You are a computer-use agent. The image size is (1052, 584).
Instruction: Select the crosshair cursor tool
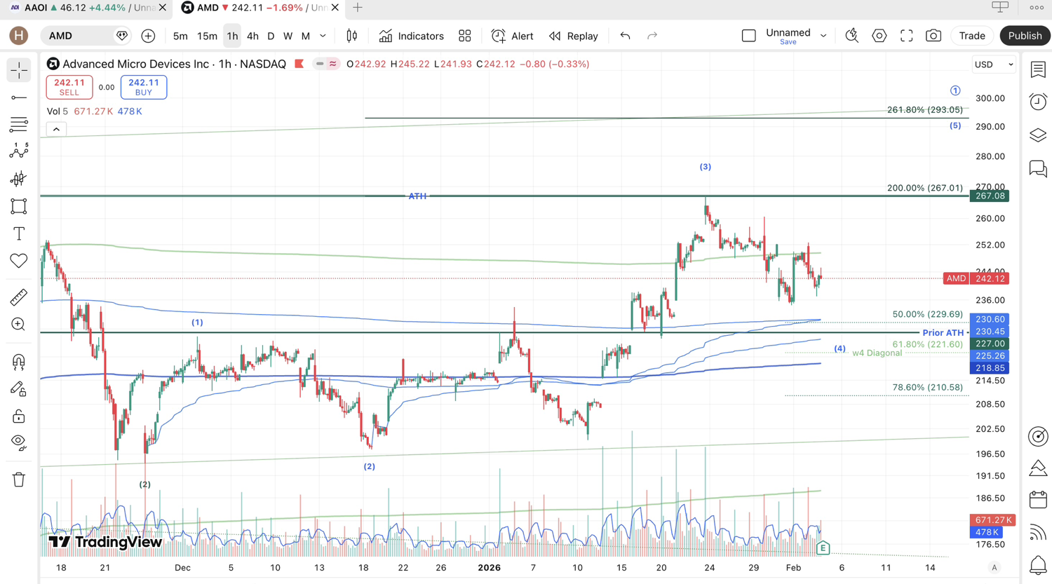click(x=19, y=70)
